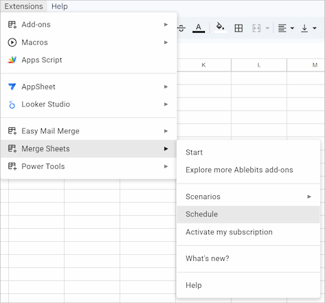Select column L header
This screenshot has width=325, height=303.
click(x=259, y=65)
